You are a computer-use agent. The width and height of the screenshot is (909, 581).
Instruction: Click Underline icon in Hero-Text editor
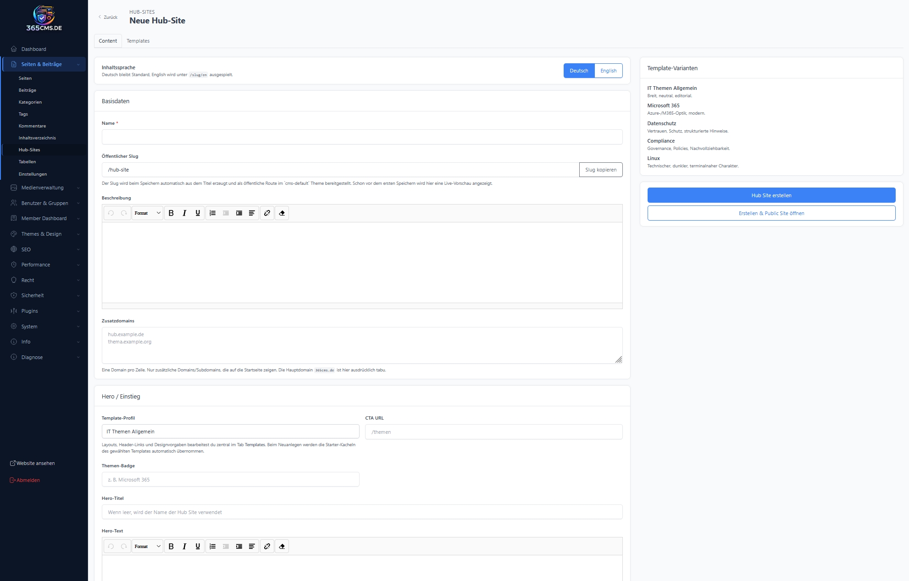pyautogui.click(x=198, y=547)
